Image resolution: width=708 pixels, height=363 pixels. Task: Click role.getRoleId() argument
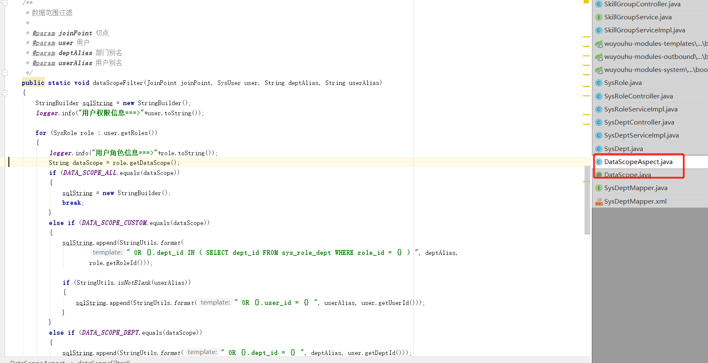[x=118, y=263]
